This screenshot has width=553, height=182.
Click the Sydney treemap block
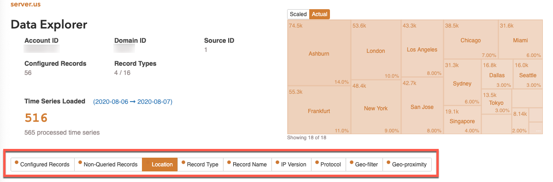coord(462,83)
